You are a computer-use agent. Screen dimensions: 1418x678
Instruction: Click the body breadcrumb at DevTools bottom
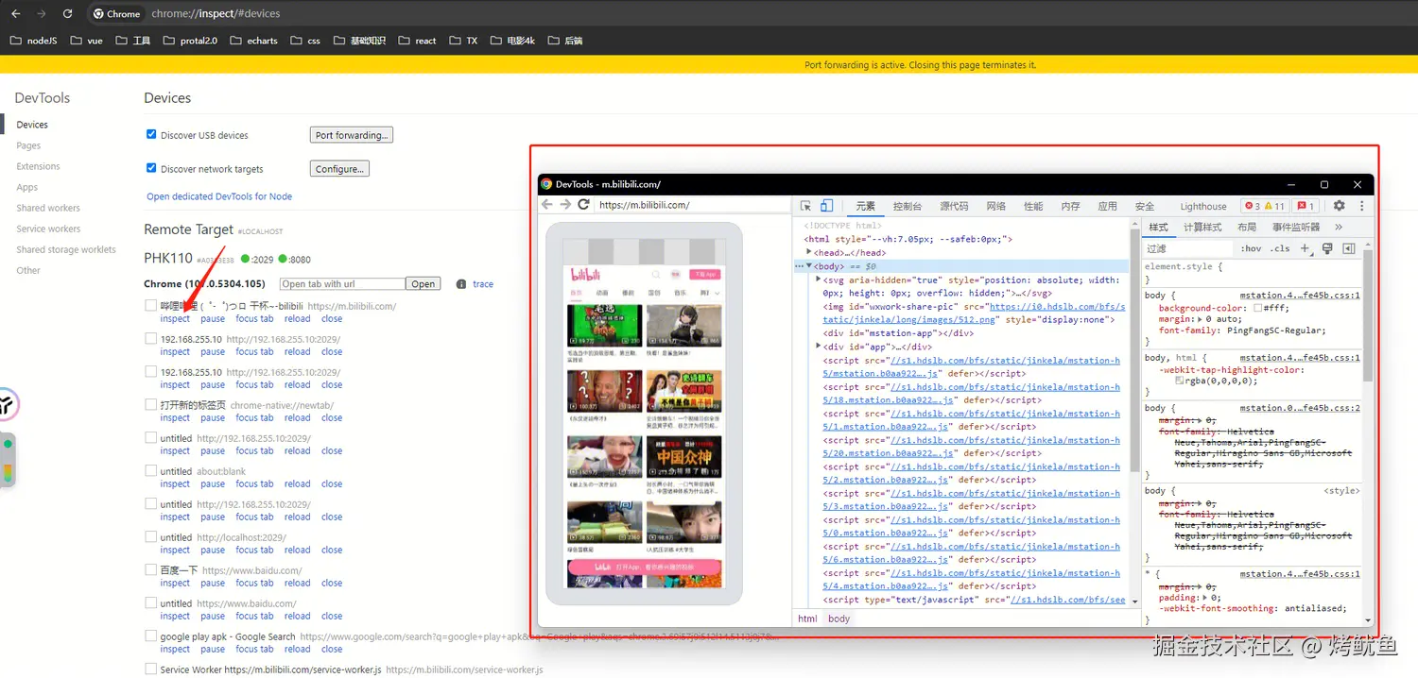(x=839, y=619)
